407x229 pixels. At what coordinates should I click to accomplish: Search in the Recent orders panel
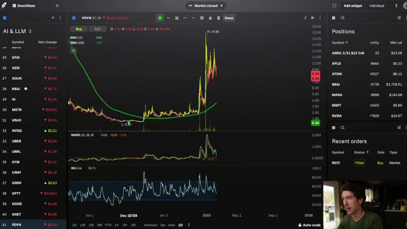pyautogui.click(x=343, y=128)
